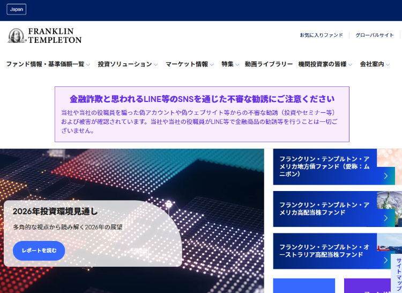Open the 特集 menu
The height and width of the screenshot is (293, 402).
230,64
